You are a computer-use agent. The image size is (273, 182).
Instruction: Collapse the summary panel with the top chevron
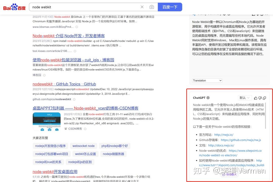pyautogui.click(x=267, y=14)
